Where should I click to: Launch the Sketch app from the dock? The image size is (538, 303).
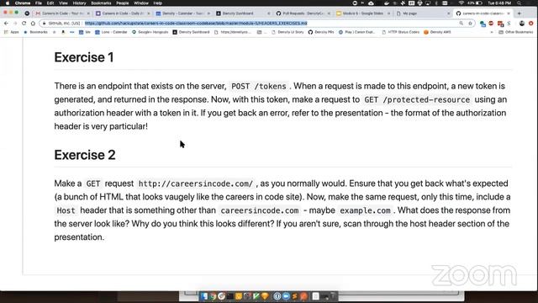[x=265, y=296]
